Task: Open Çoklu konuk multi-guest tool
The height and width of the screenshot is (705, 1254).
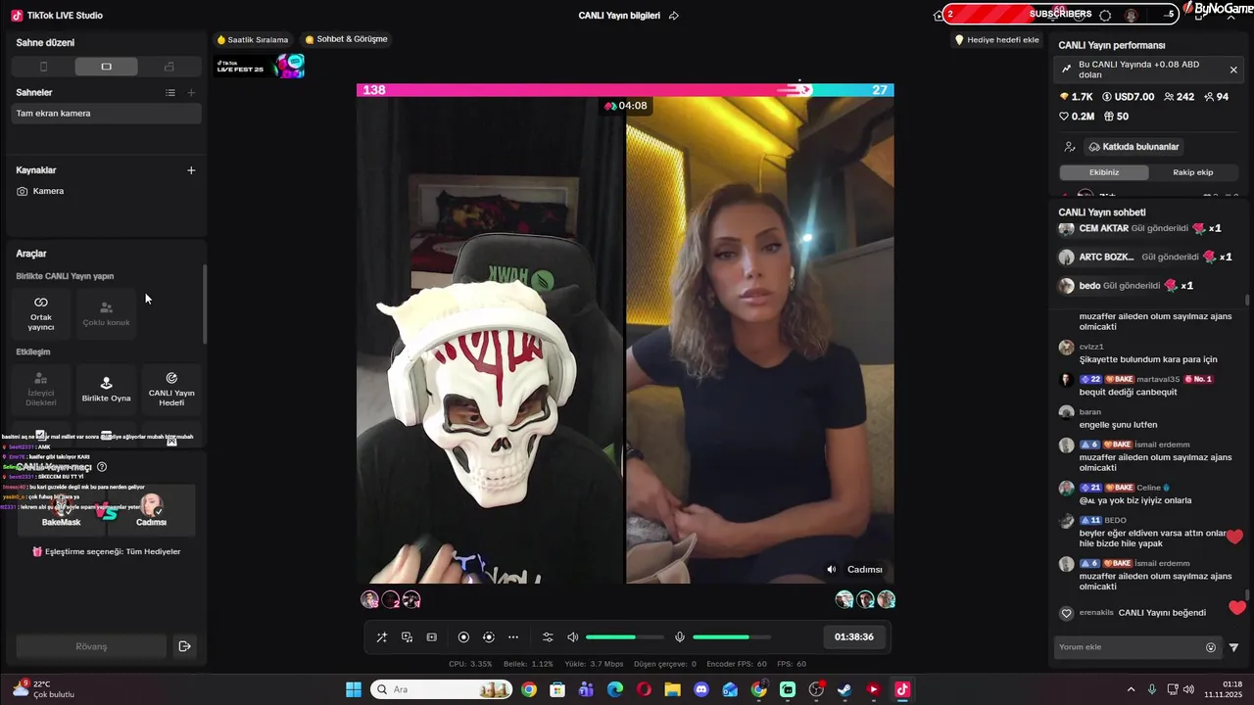Action: (106, 312)
